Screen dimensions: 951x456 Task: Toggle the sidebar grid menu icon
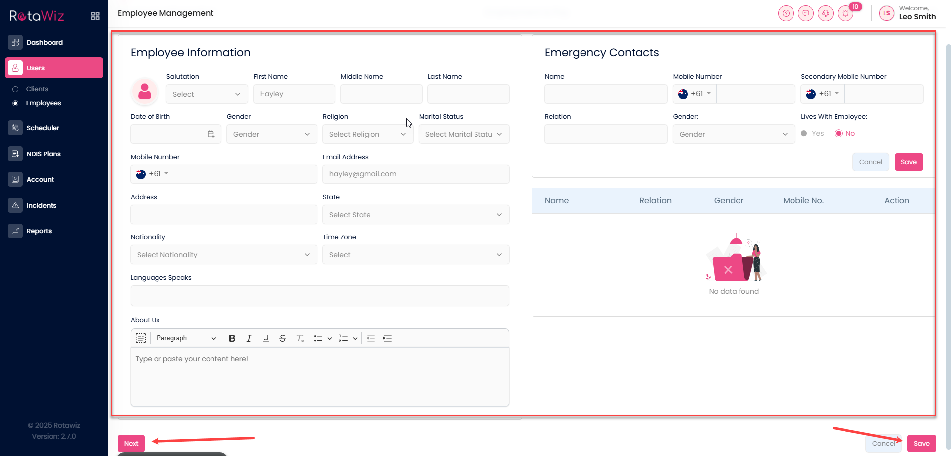tap(95, 16)
